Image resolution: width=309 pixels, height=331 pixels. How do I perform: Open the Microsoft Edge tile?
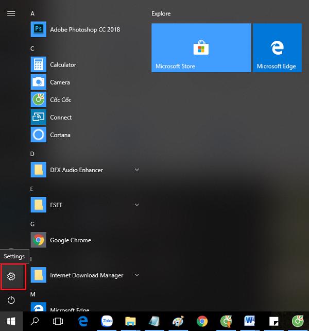(277, 48)
